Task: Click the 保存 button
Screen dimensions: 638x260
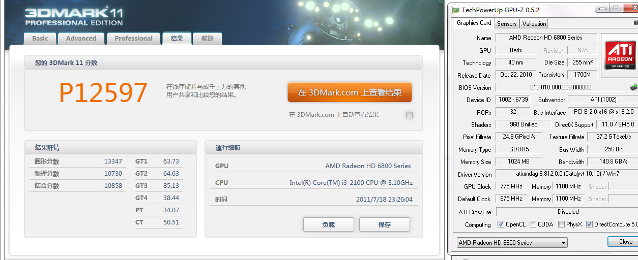Action: 385,224
